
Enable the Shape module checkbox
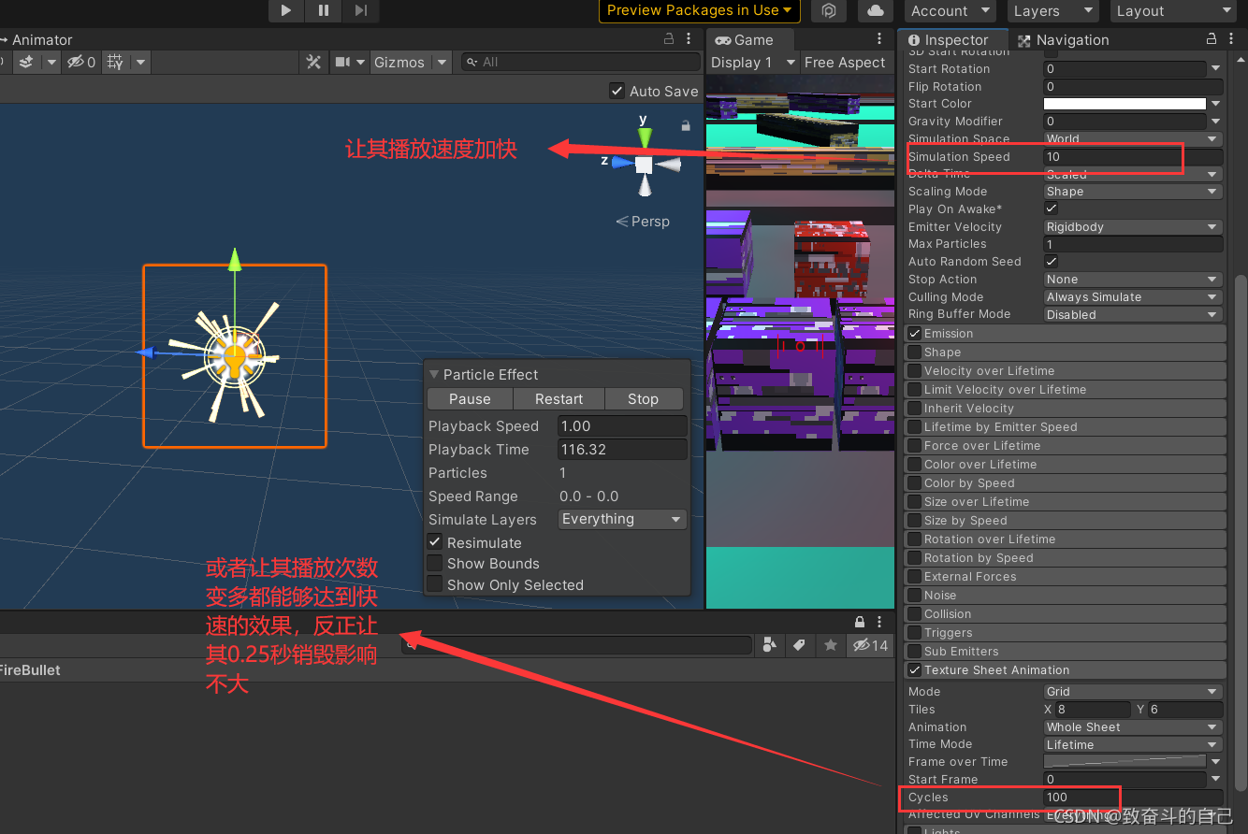(x=915, y=352)
